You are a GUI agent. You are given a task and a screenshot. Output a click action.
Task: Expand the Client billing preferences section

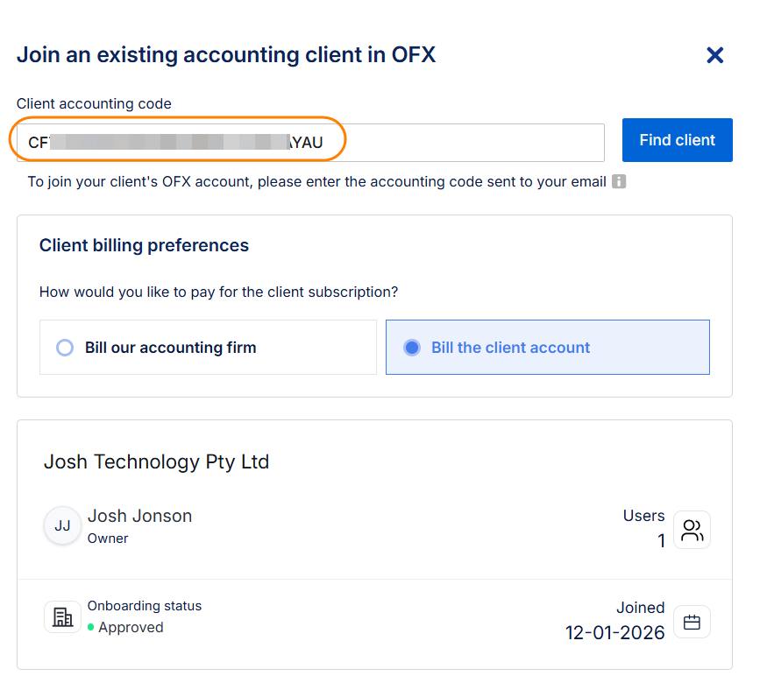144,246
